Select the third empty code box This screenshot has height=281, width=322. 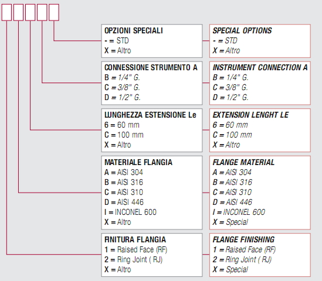[30, 12]
